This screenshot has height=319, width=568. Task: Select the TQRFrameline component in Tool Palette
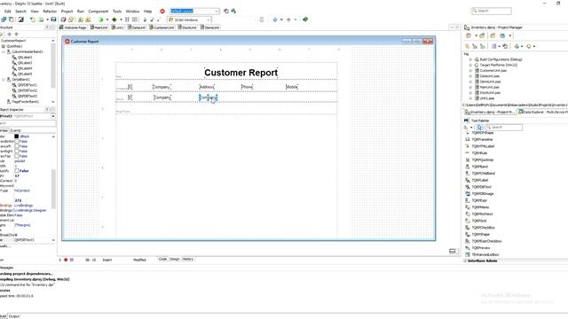coord(482,140)
